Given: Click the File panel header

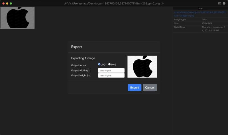Looking at the screenshot, I should click(x=200, y=9).
